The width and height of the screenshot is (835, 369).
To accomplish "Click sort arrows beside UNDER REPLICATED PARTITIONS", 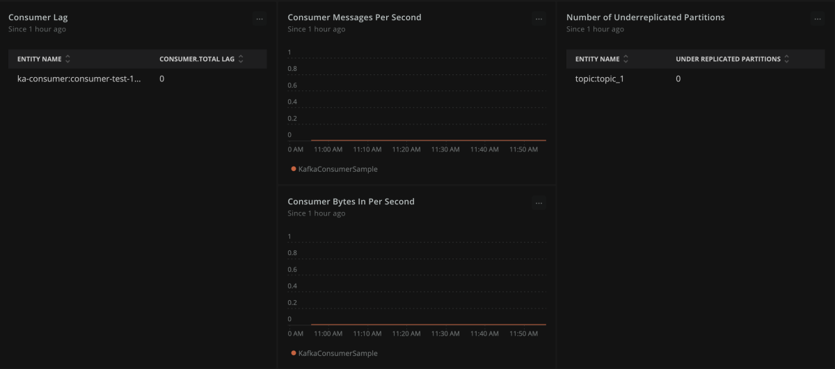I will [x=787, y=59].
